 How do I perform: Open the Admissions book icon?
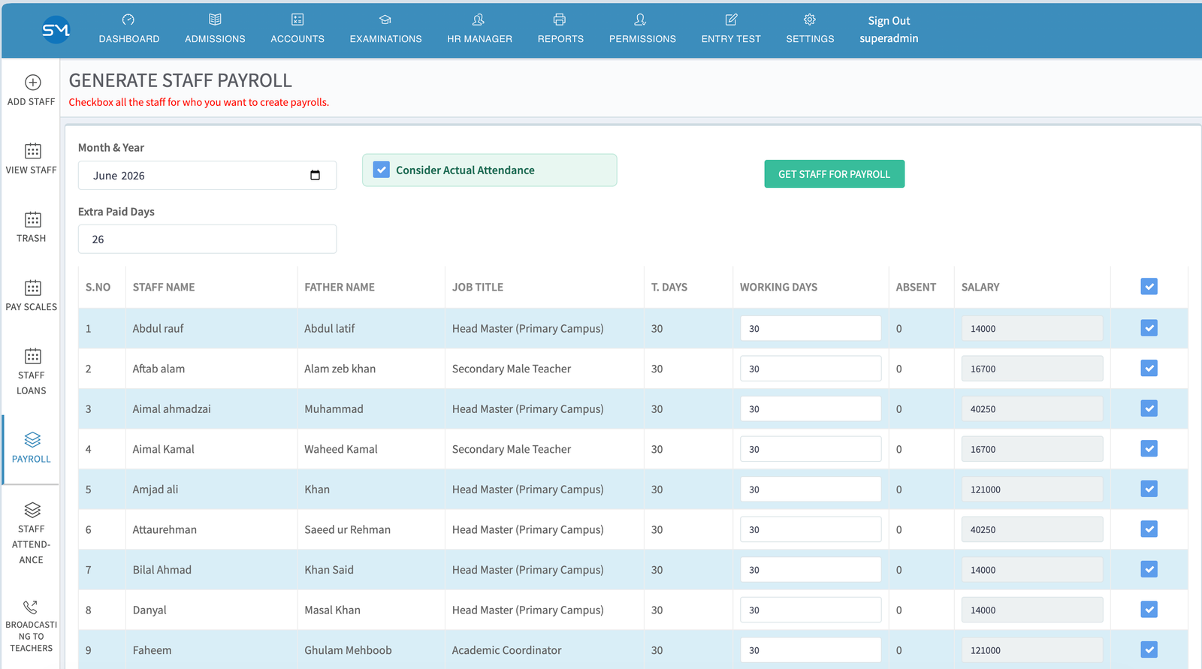(215, 20)
